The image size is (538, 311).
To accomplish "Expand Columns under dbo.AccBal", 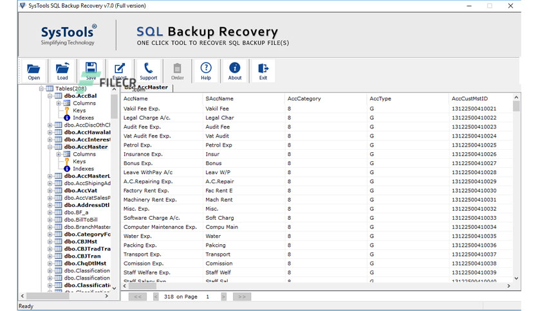I will (x=59, y=103).
